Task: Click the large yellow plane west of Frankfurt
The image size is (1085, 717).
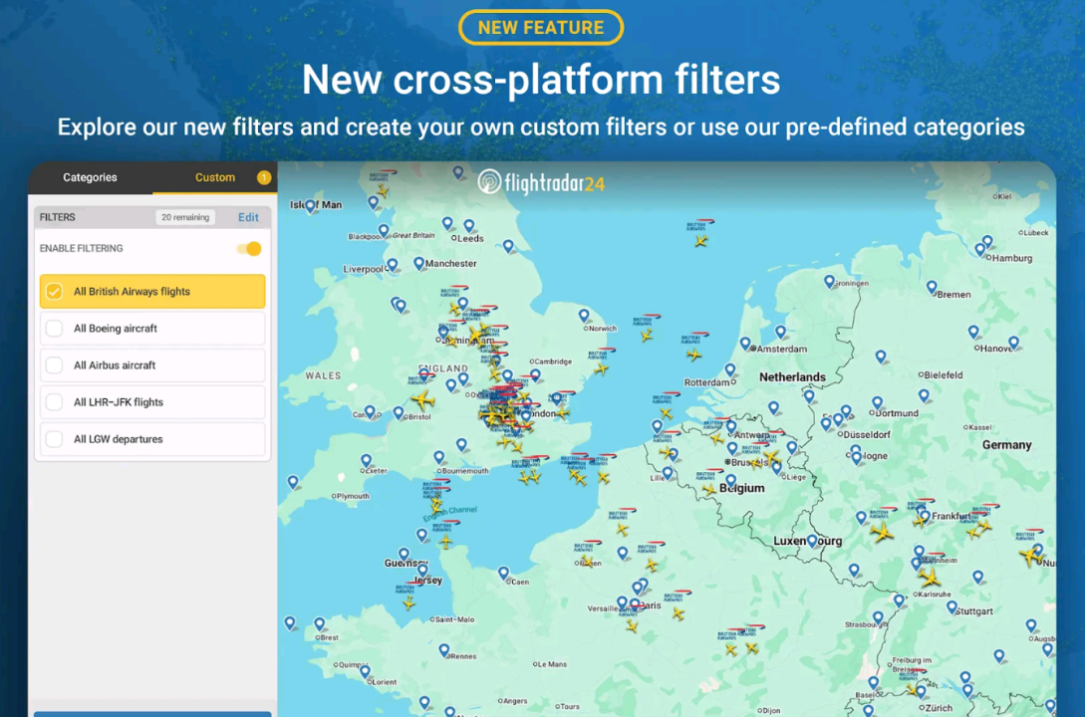Action: tap(882, 533)
